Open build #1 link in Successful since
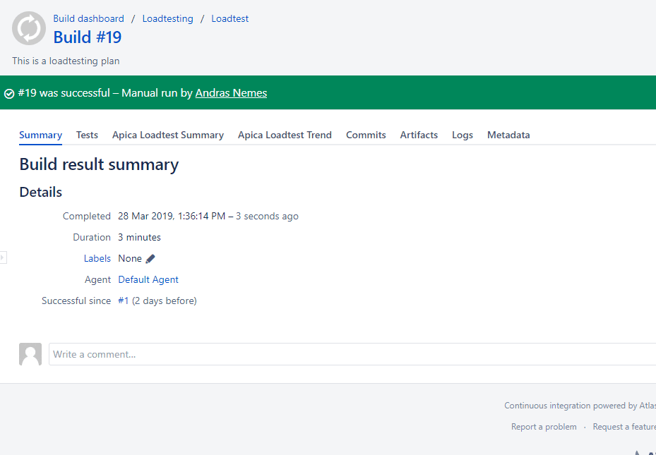 point(123,301)
